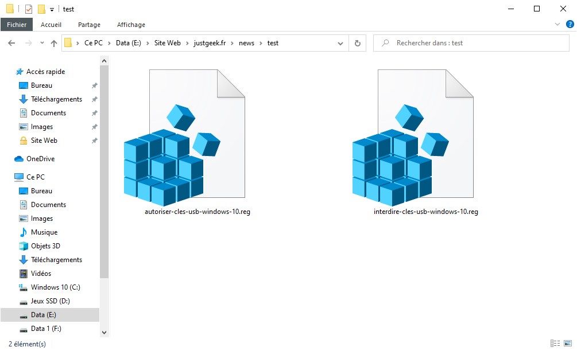Open the Partage ribbon tab
The width and height of the screenshot is (577, 351).
89,25
